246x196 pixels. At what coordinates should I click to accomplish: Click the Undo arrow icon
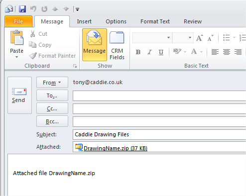tap(33, 9)
